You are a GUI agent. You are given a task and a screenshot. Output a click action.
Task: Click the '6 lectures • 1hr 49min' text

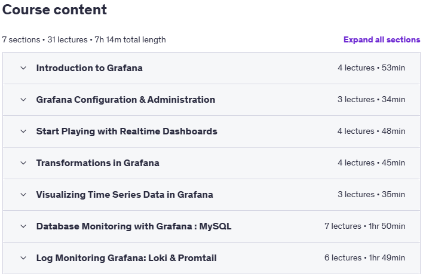tap(364, 257)
